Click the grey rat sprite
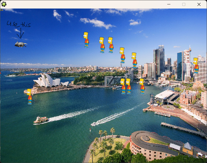 coord(20,44)
